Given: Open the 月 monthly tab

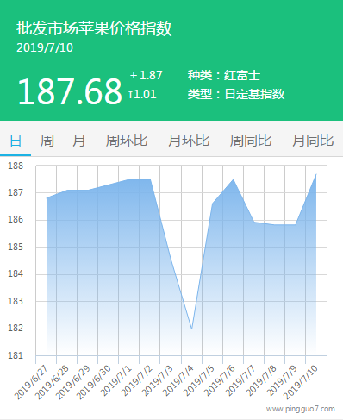Looking at the screenshot, I should (x=78, y=141).
